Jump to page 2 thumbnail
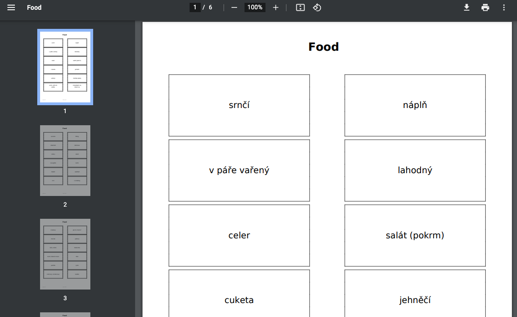This screenshot has height=317, width=517. coord(65,161)
